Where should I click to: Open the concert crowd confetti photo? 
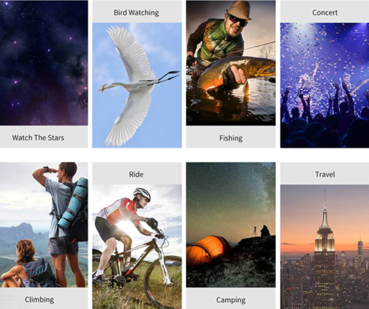324,85
